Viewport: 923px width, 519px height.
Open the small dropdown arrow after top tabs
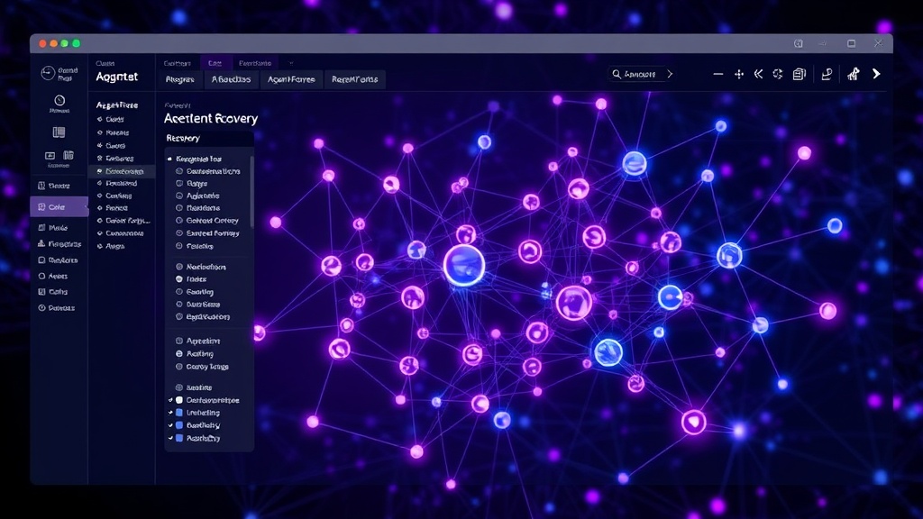tap(291, 63)
